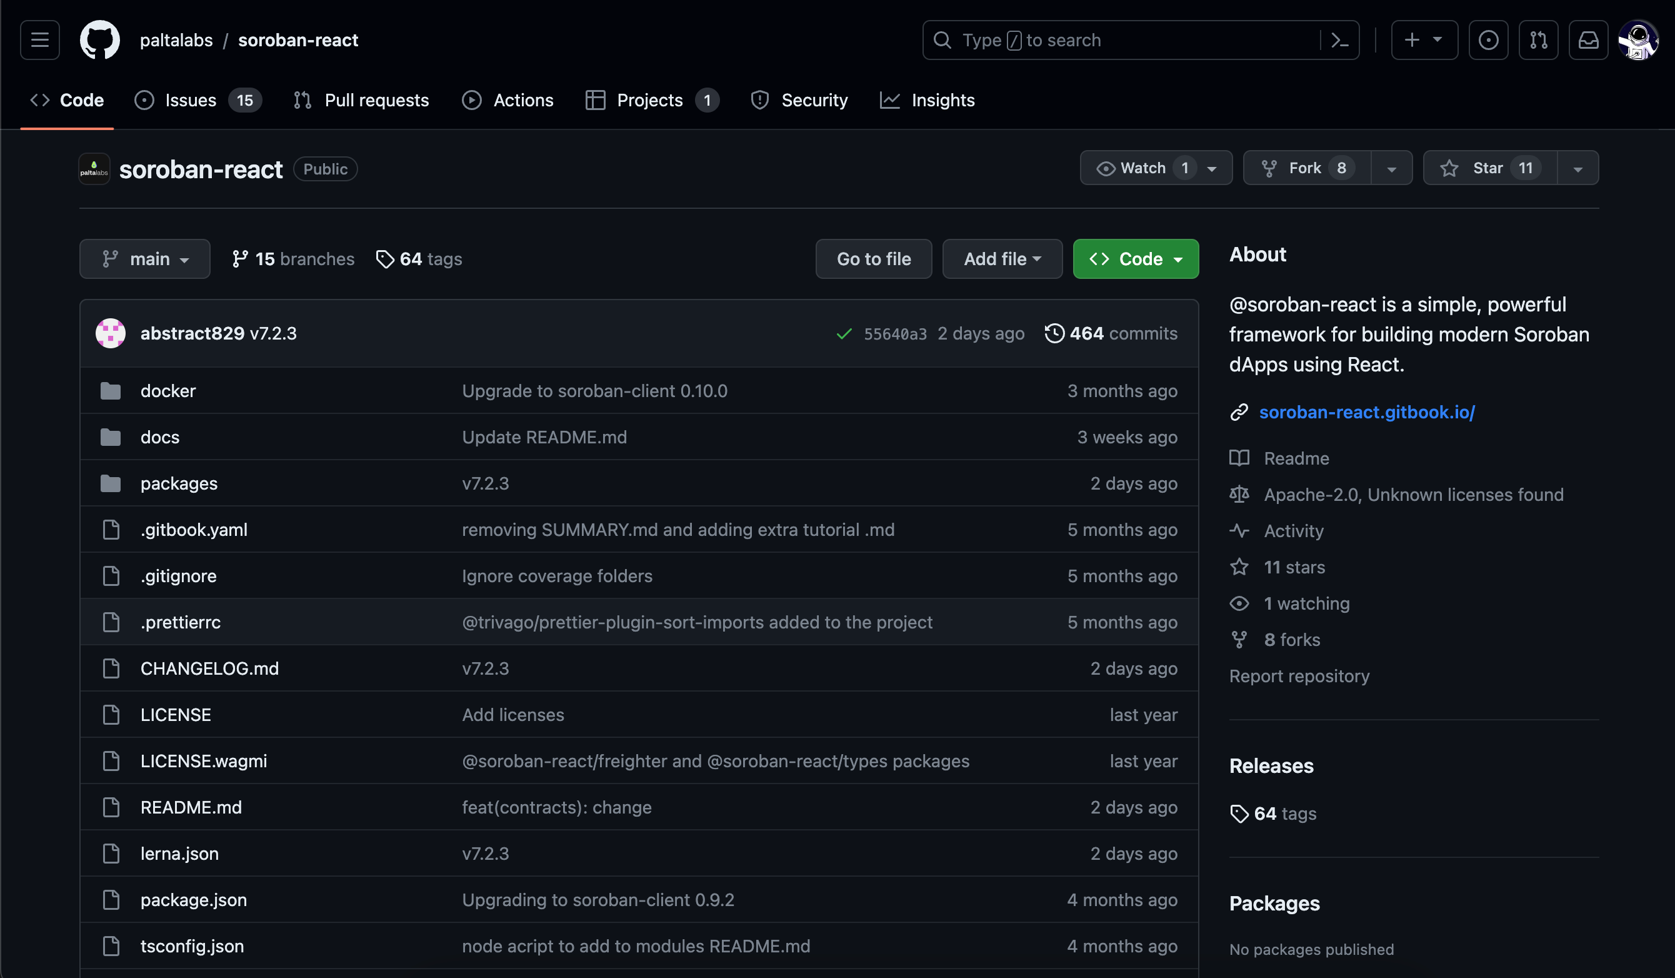Click the lerna.json file icon
Viewport: 1675px width, 978px height.
(x=111, y=854)
